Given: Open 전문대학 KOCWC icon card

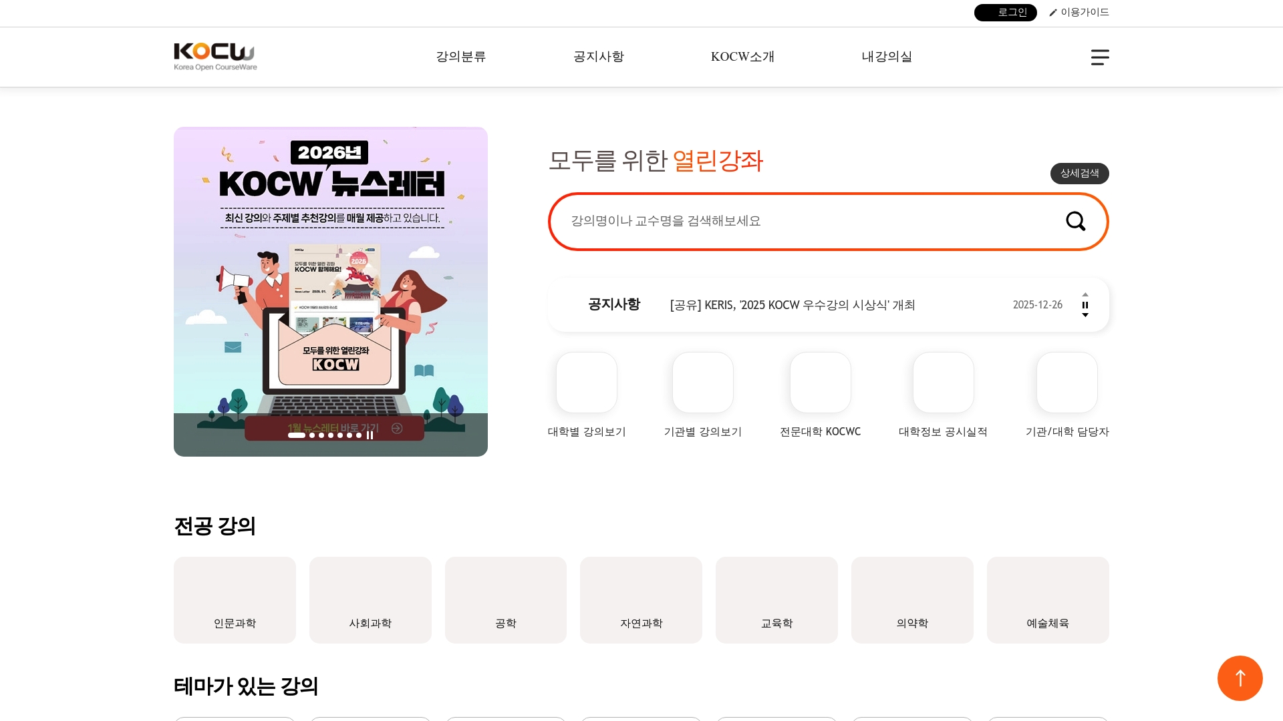Looking at the screenshot, I should click(820, 382).
